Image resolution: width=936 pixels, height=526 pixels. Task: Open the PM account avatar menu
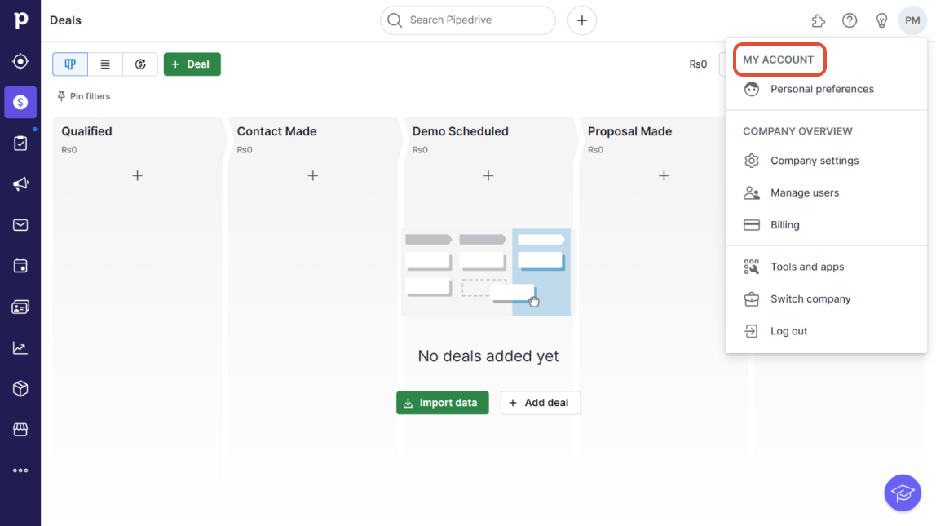point(912,20)
